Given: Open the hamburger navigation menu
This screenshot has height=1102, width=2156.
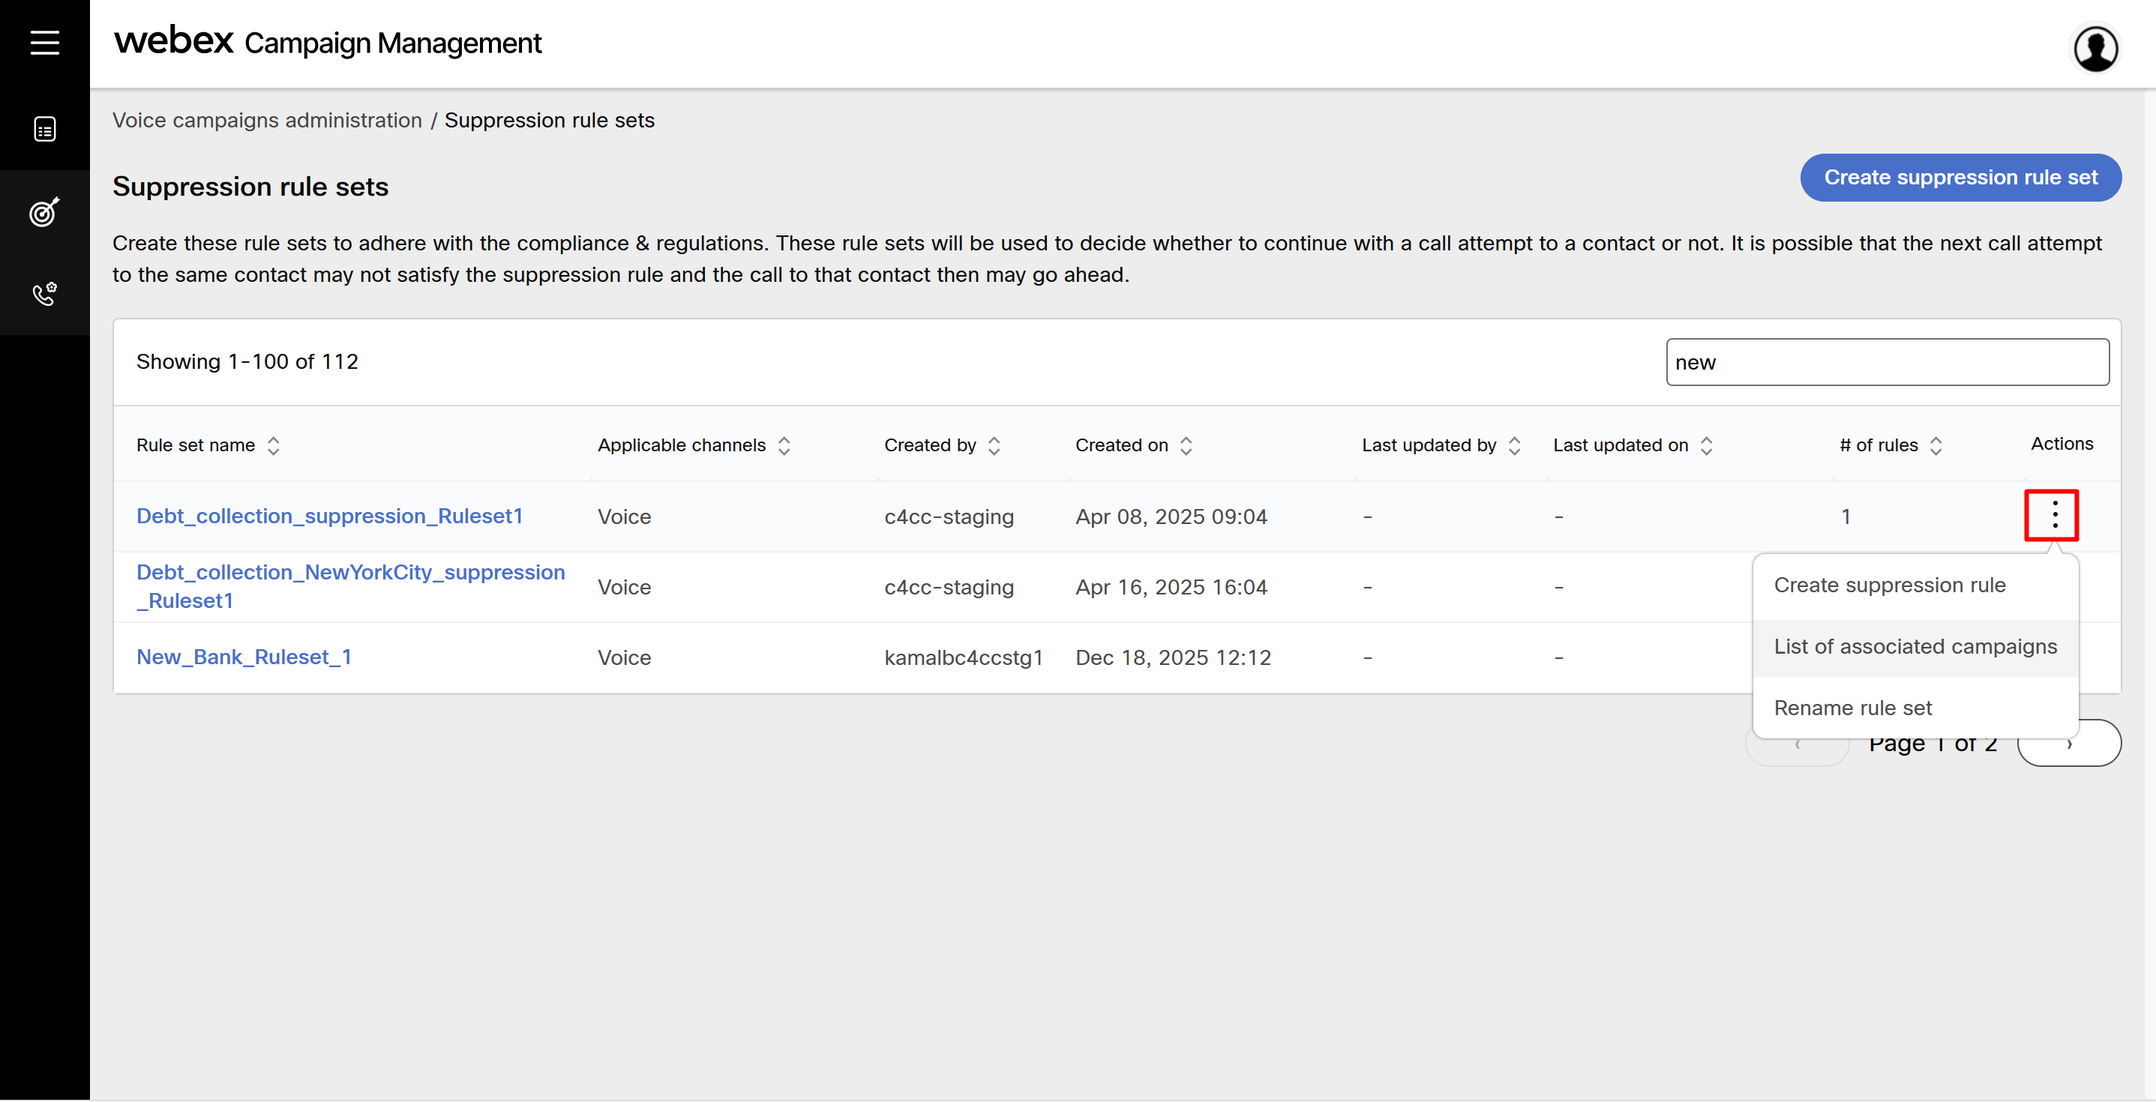Looking at the screenshot, I should coord(44,42).
